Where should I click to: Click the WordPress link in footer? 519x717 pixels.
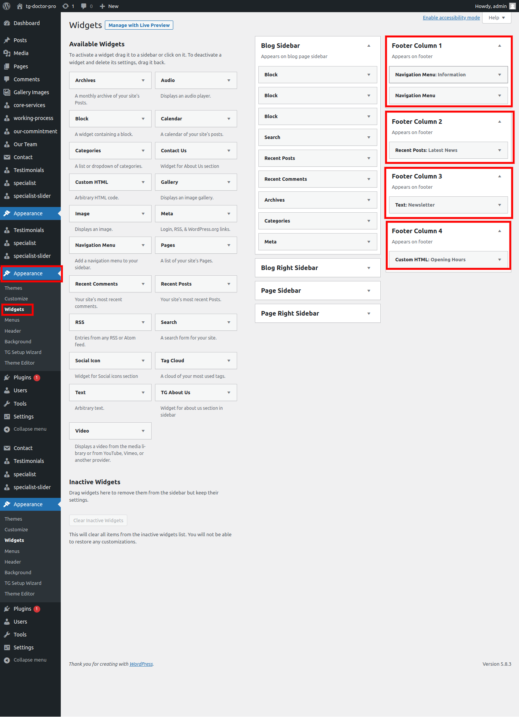[141, 664]
